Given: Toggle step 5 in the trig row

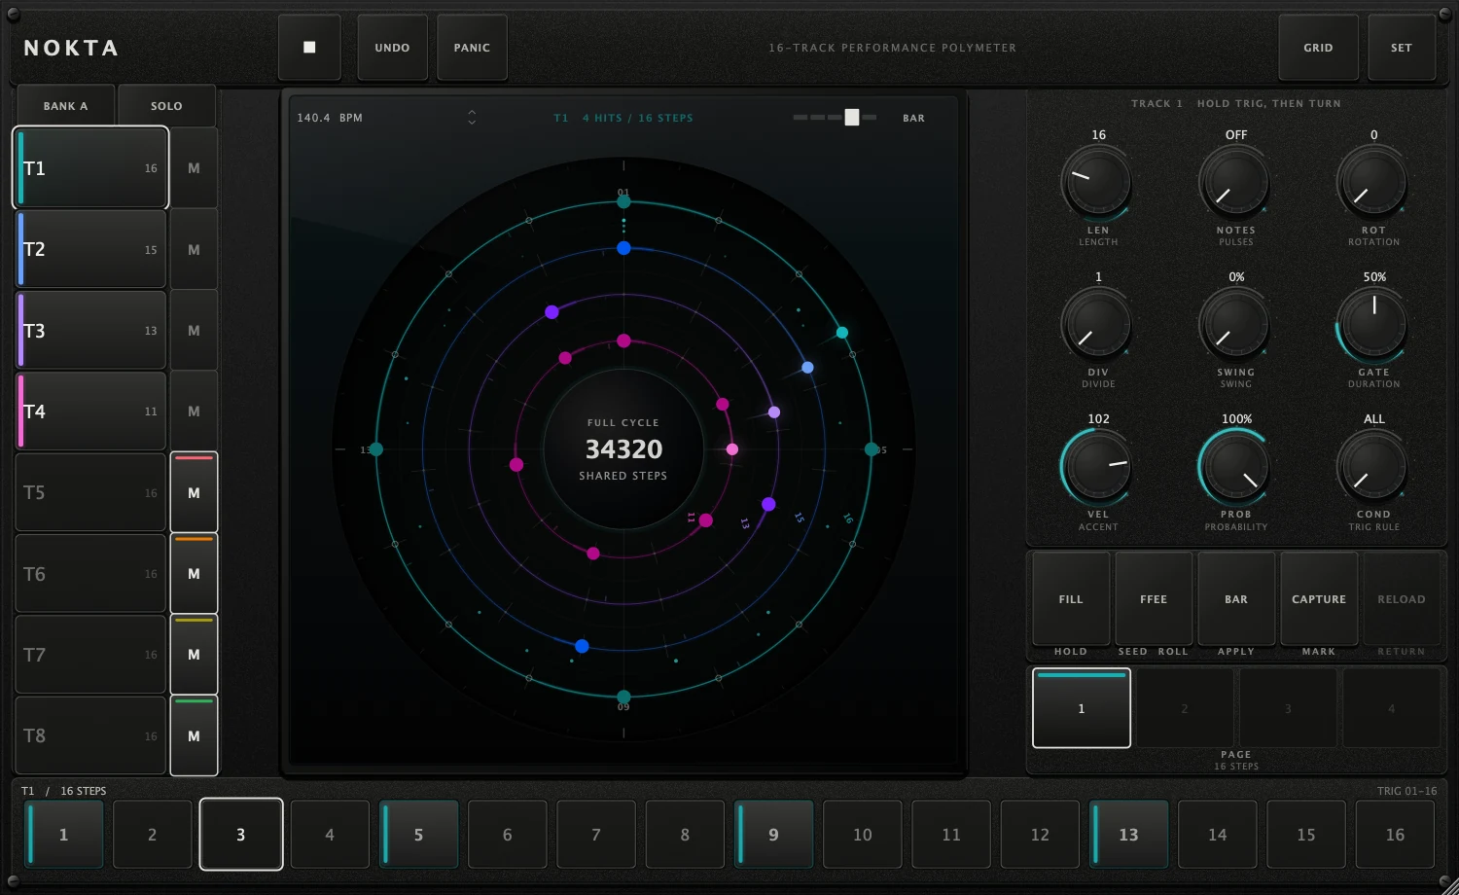Looking at the screenshot, I should tap(418, 835).
